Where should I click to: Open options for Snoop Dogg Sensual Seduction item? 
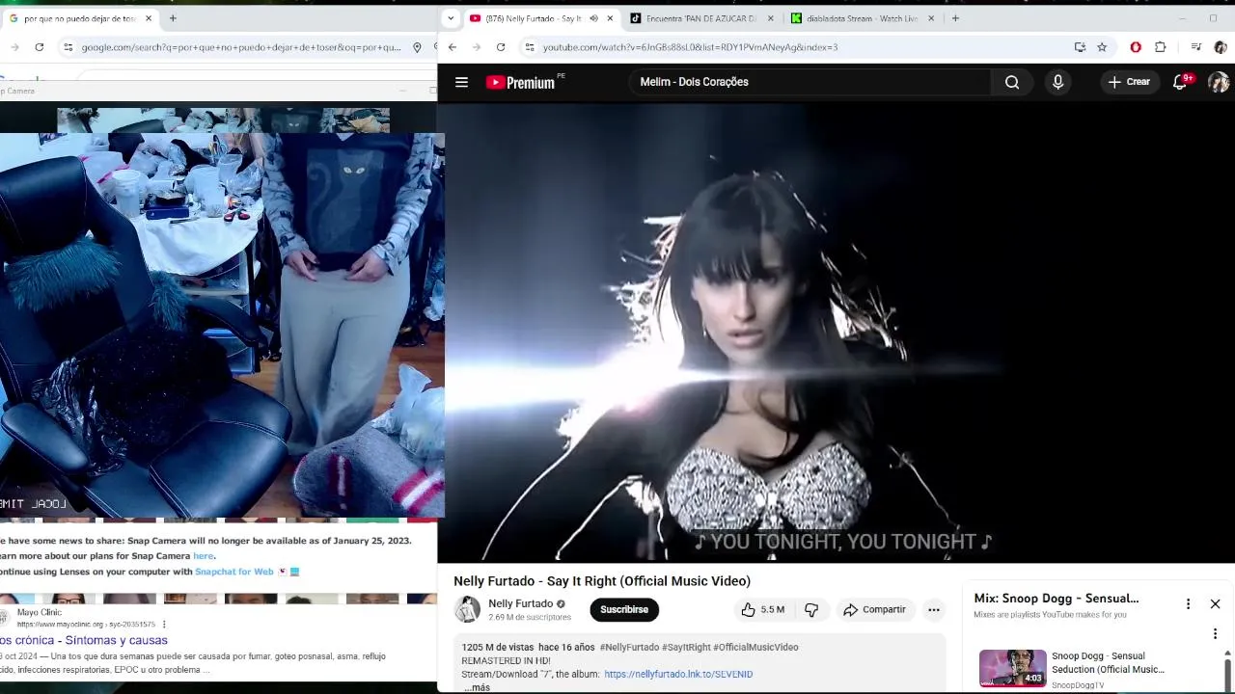coord(1215,633)
